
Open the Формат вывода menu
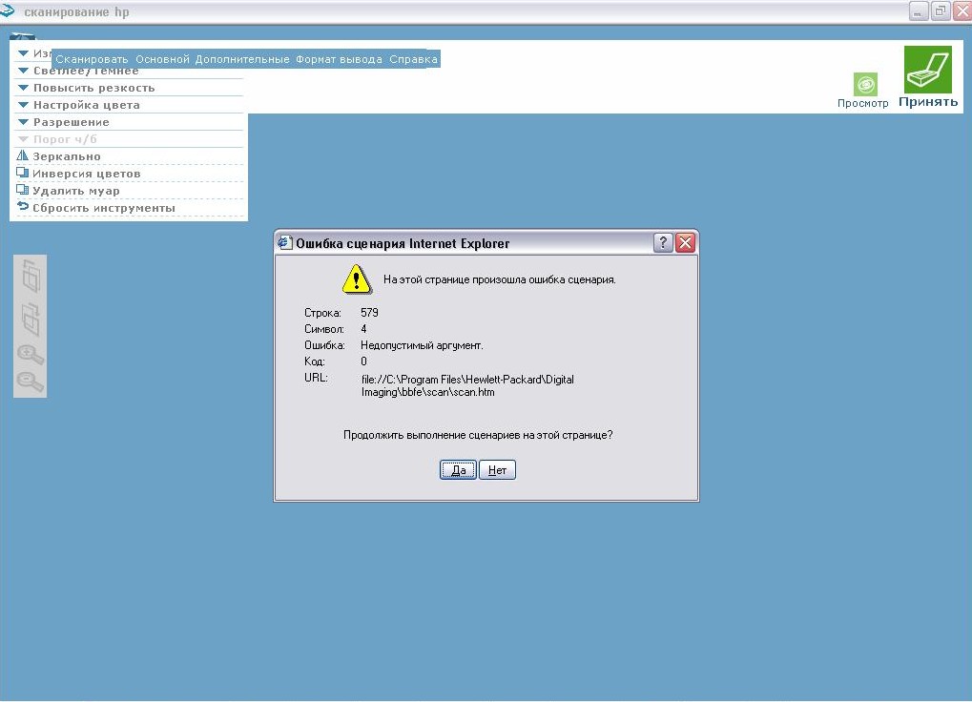339,59
